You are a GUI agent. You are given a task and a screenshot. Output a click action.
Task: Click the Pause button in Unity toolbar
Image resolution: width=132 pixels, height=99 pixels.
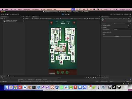[66, 15]
